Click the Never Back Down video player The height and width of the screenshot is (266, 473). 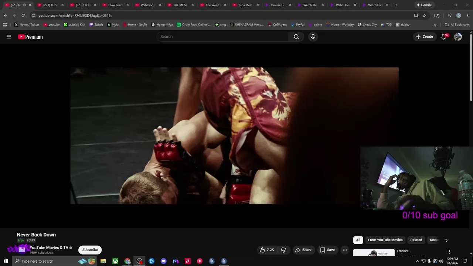[234, 136]
